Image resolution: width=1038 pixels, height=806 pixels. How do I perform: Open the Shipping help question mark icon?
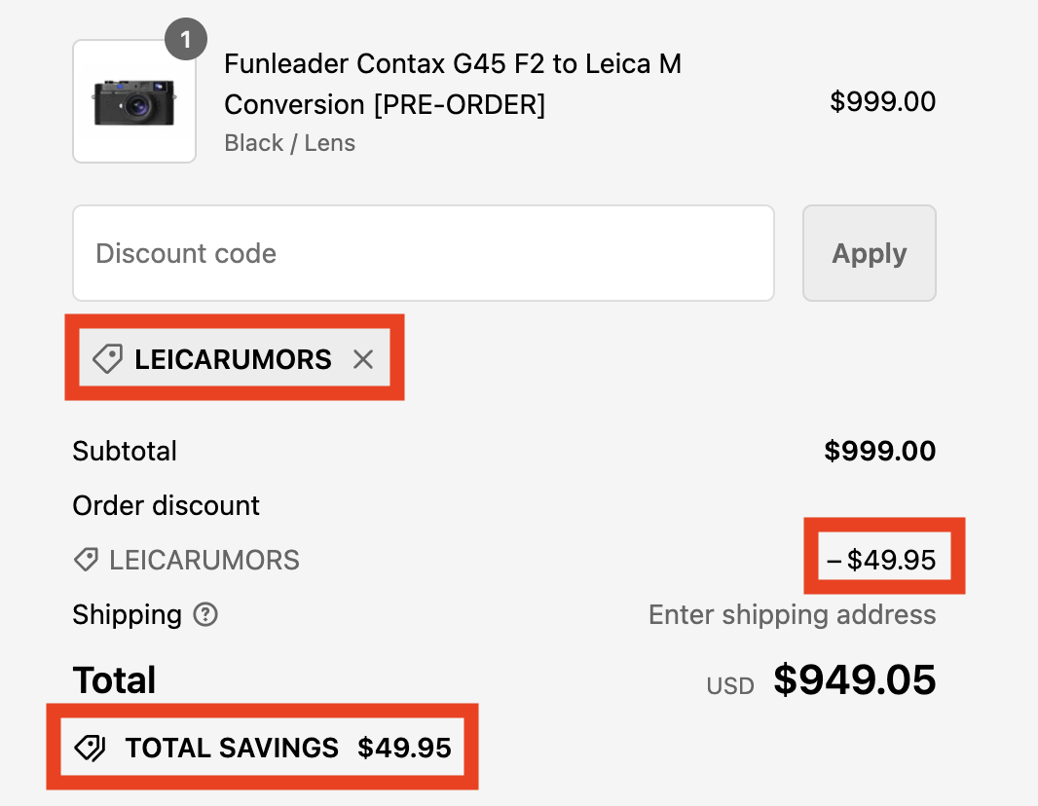pyautogui.click(x=205, y=614)
